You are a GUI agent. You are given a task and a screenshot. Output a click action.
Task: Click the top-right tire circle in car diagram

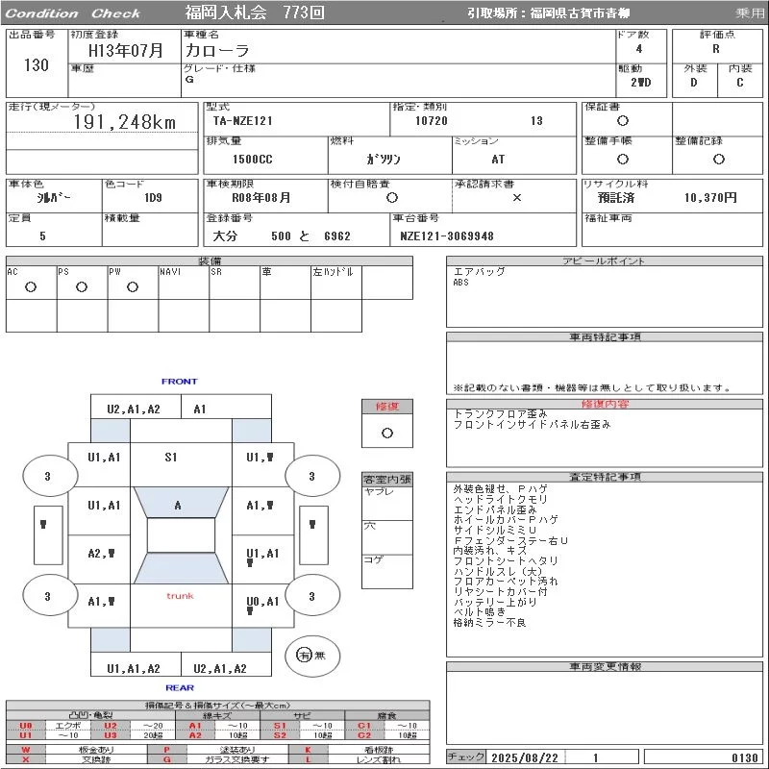pyautogui.click(x=311, y=476)
